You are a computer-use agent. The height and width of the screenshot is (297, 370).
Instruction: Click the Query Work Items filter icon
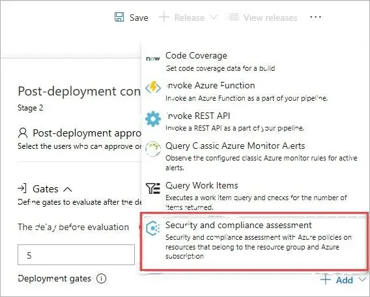click(153, 188)
